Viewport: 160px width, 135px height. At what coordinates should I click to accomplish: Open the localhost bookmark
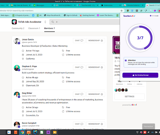(53, 15)
